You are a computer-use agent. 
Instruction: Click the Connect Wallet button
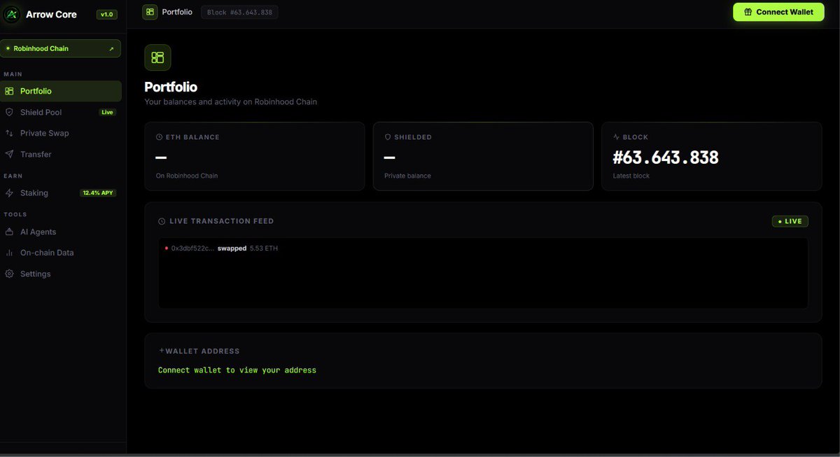pos(778,12)
